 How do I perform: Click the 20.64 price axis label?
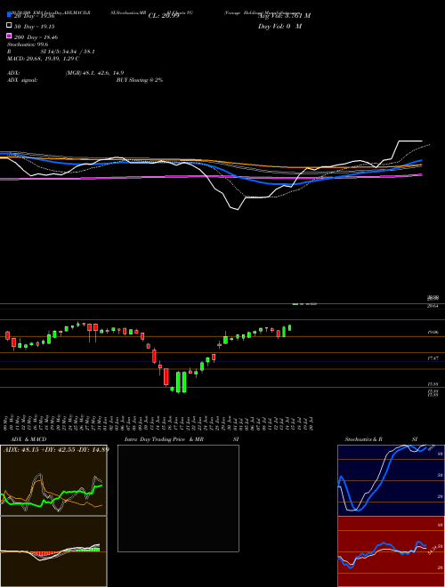[x=433, y=306]
